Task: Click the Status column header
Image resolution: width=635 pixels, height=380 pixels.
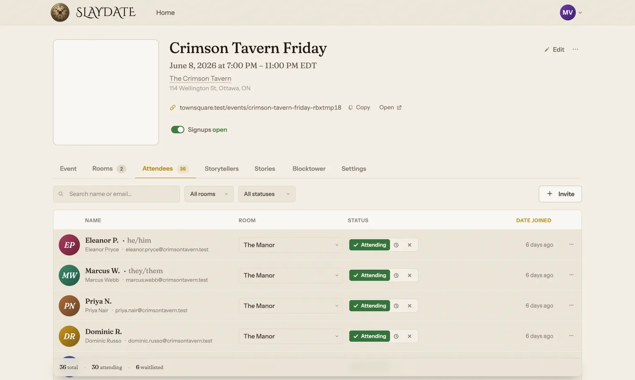Action: 358,221
